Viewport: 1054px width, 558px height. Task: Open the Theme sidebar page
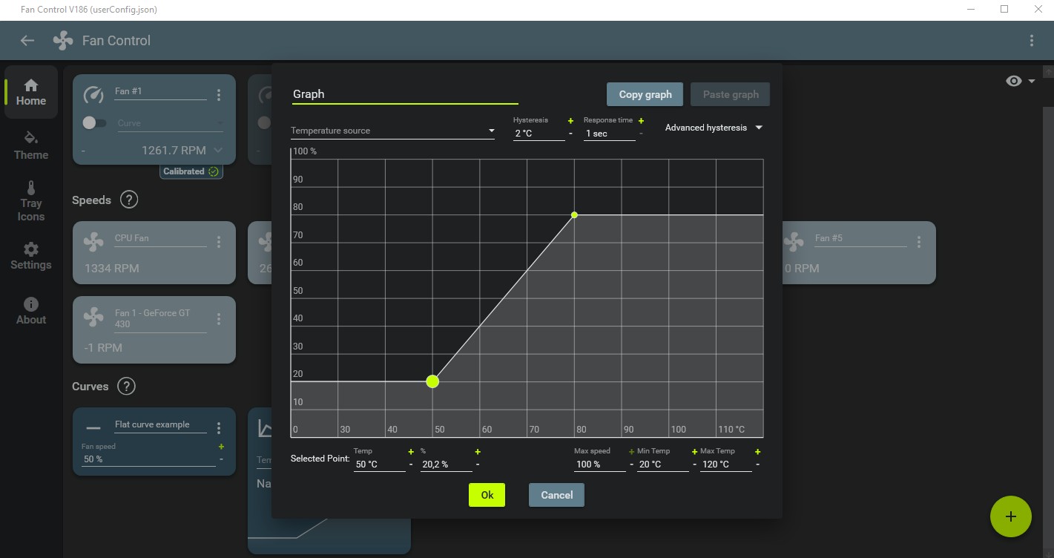31,145
